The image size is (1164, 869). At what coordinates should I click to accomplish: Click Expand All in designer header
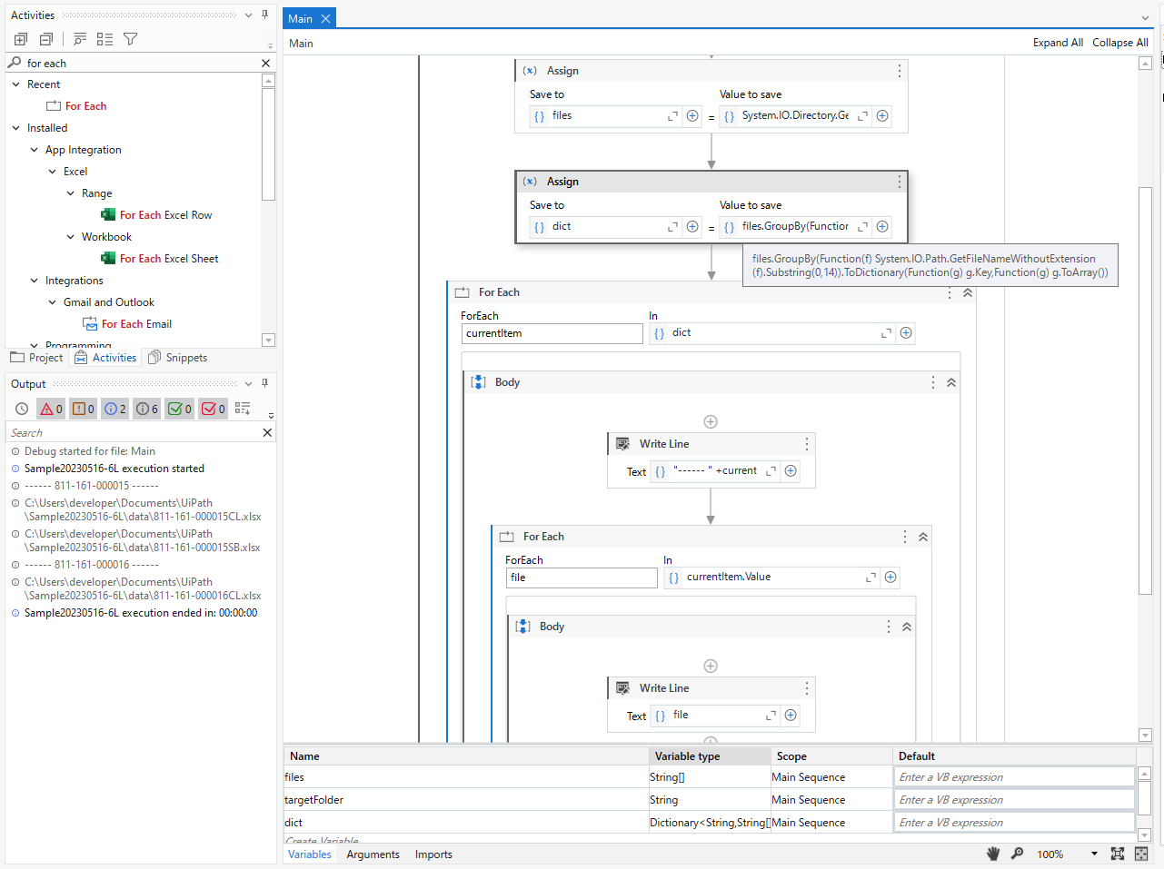click(x=1058, y=43)
